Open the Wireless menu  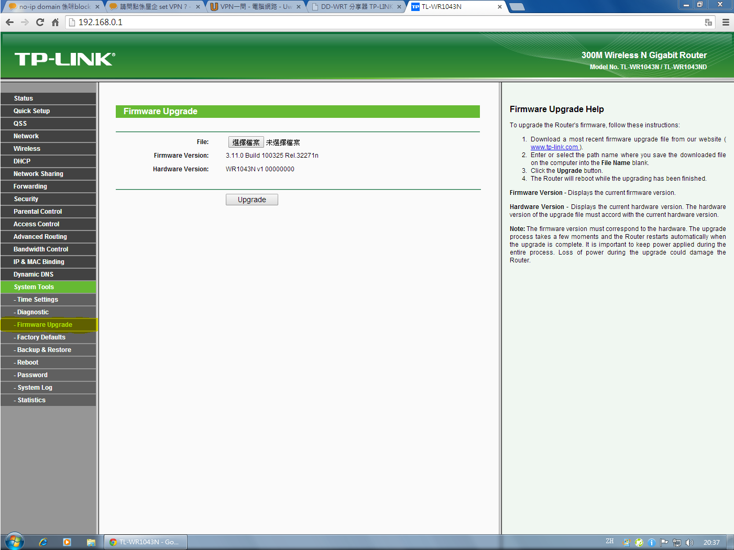coord(48,149)
